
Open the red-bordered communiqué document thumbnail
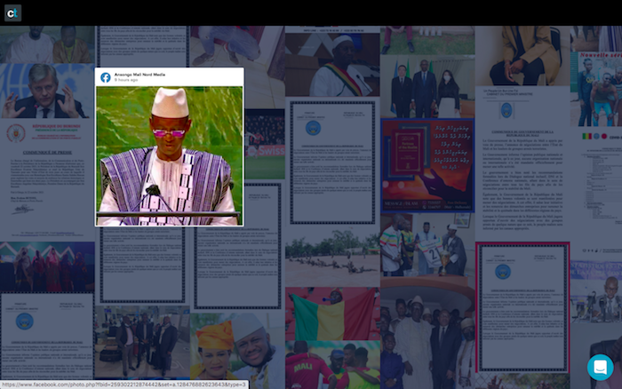click(x=522, y=306)
